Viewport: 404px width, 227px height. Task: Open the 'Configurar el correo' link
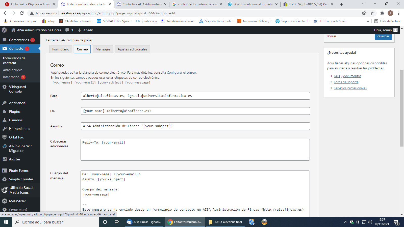181,73
